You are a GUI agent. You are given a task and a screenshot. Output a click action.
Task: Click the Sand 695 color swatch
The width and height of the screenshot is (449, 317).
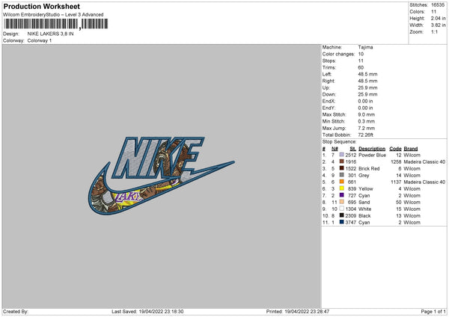click(342, 202)
